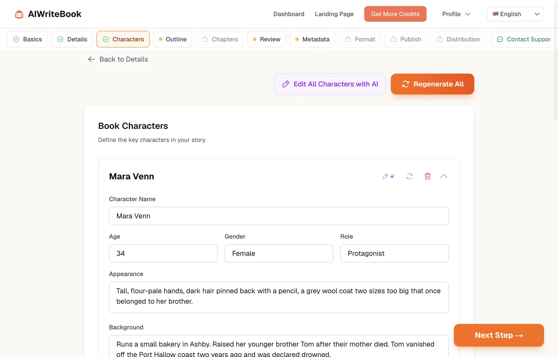Switch to the Characters step tab
Viewport: 558px width, 357px height.
[x=123, y=39]
